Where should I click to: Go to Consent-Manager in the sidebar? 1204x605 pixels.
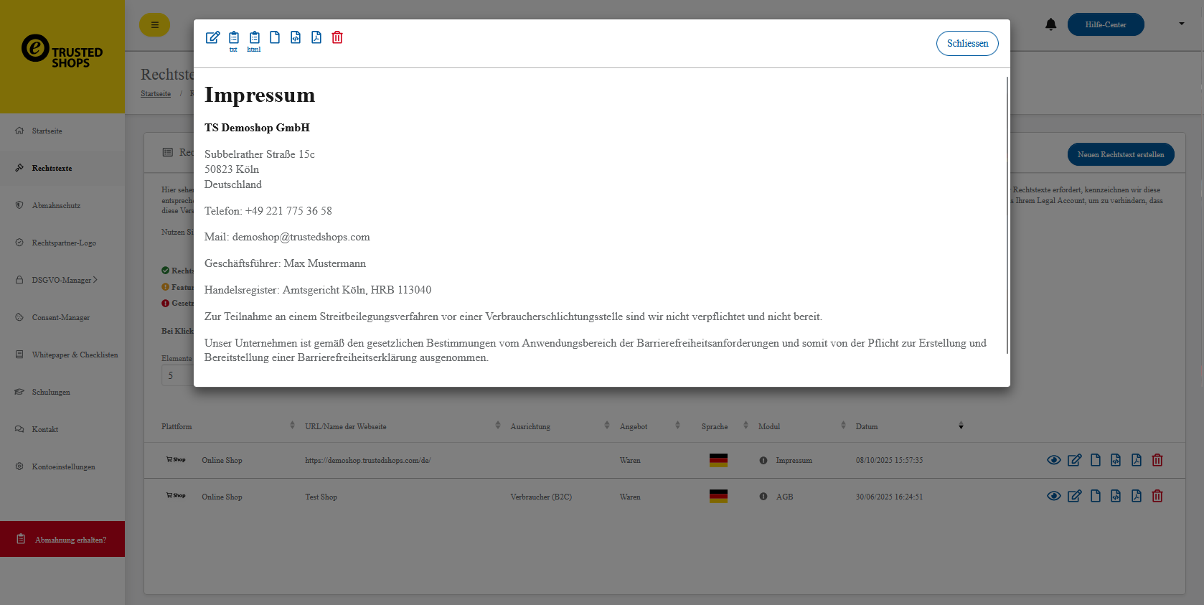[x=60, y=317]
